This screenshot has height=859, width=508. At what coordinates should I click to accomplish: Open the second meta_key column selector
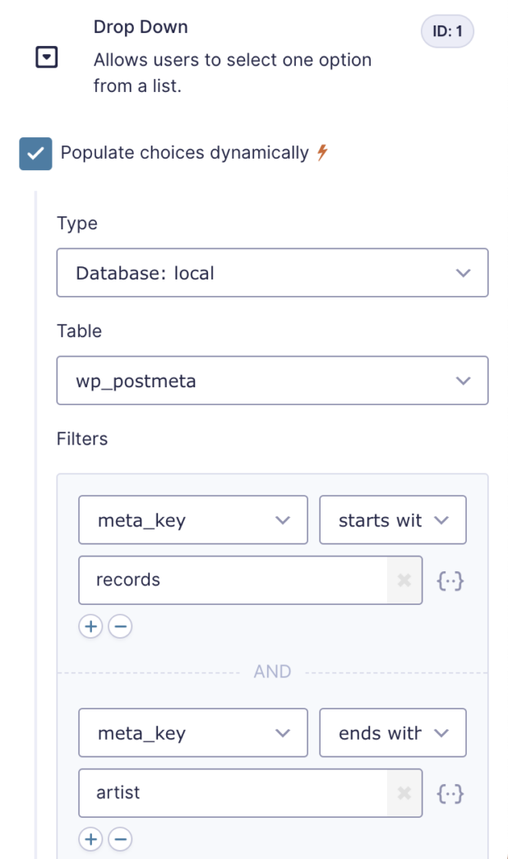pos(192,732)
